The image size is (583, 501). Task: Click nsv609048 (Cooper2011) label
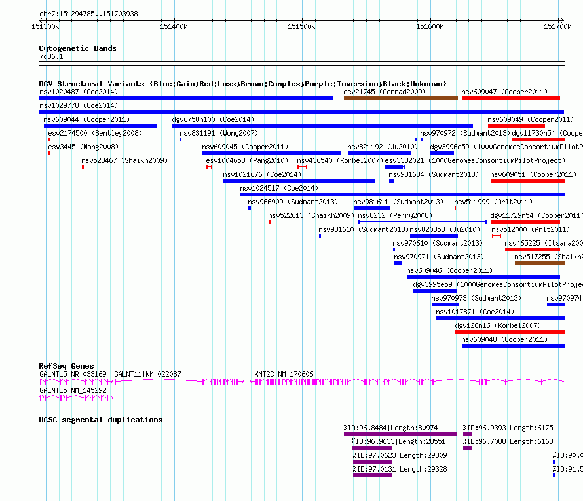pyautogui.click(x=504, y=339)
